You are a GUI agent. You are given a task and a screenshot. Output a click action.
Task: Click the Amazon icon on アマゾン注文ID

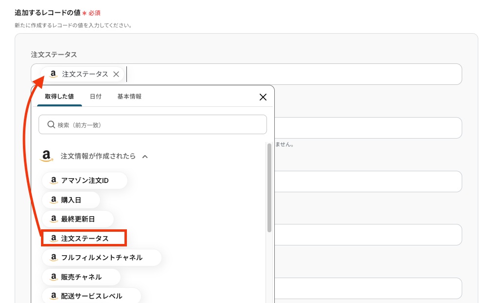54,181
